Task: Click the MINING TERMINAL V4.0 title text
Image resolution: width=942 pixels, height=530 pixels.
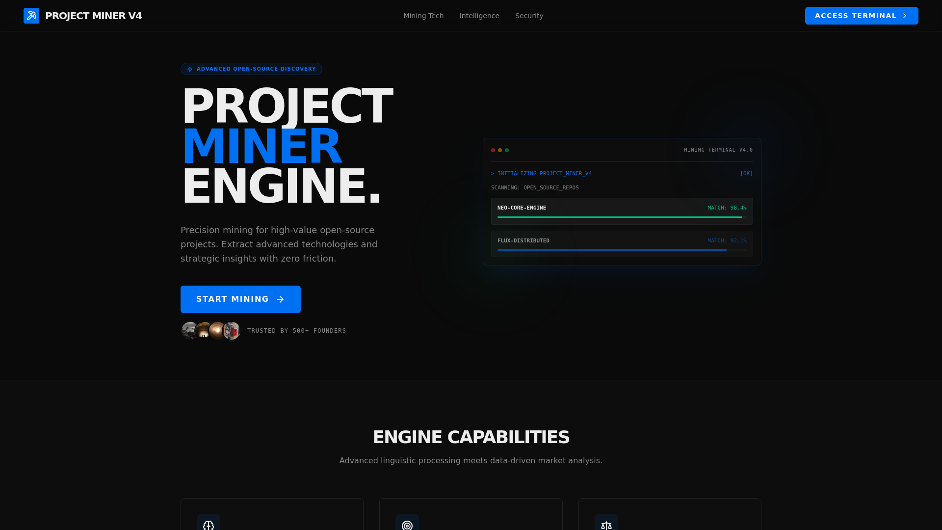Action: tap(718, 150)
